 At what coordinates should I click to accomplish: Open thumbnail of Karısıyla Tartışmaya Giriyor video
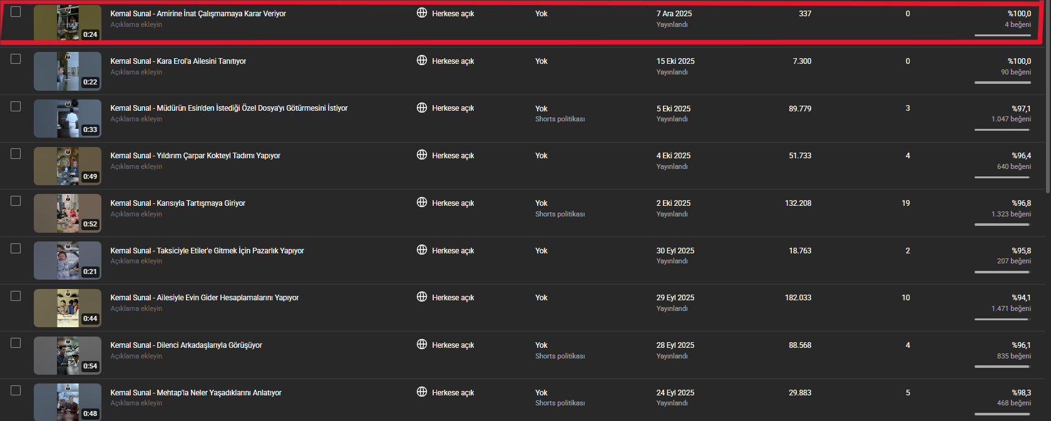(68, 213)
